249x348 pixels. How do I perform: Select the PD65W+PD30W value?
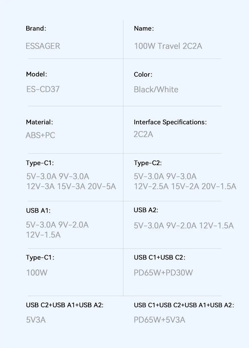coord(163,272)
